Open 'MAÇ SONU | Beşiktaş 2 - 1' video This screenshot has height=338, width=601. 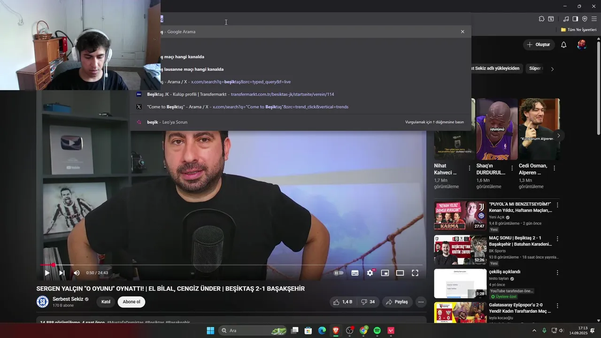click(520, 241)
